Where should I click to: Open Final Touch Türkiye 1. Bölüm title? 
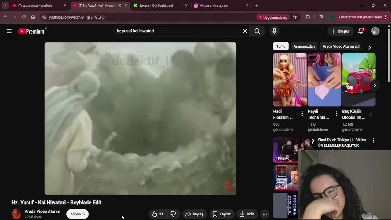(x=343, y=143)
